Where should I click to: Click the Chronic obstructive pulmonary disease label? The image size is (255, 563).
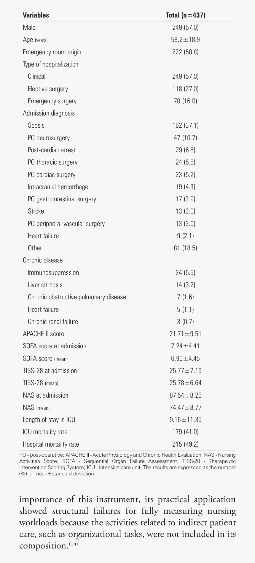tap(77, 297)
